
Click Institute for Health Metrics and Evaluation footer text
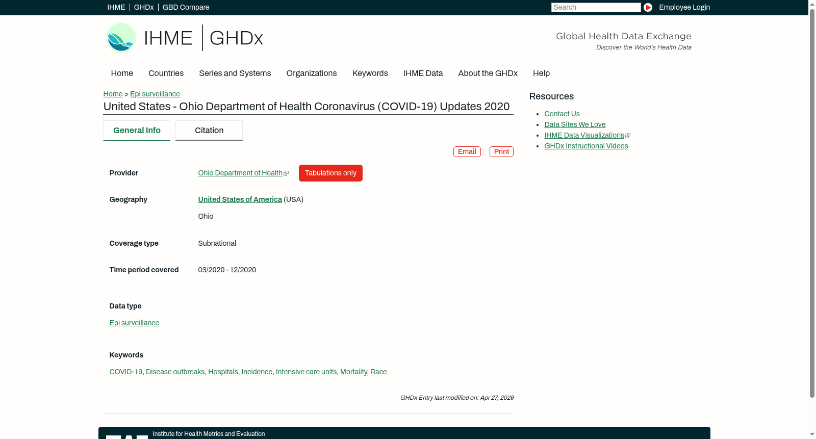209,434
